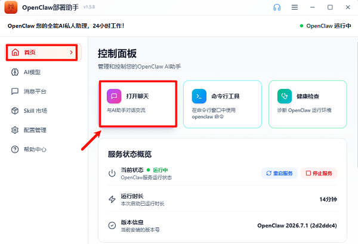Click the 重启服务 button
The height and width of the screenshot is (244, 358).
click(279, 173)
